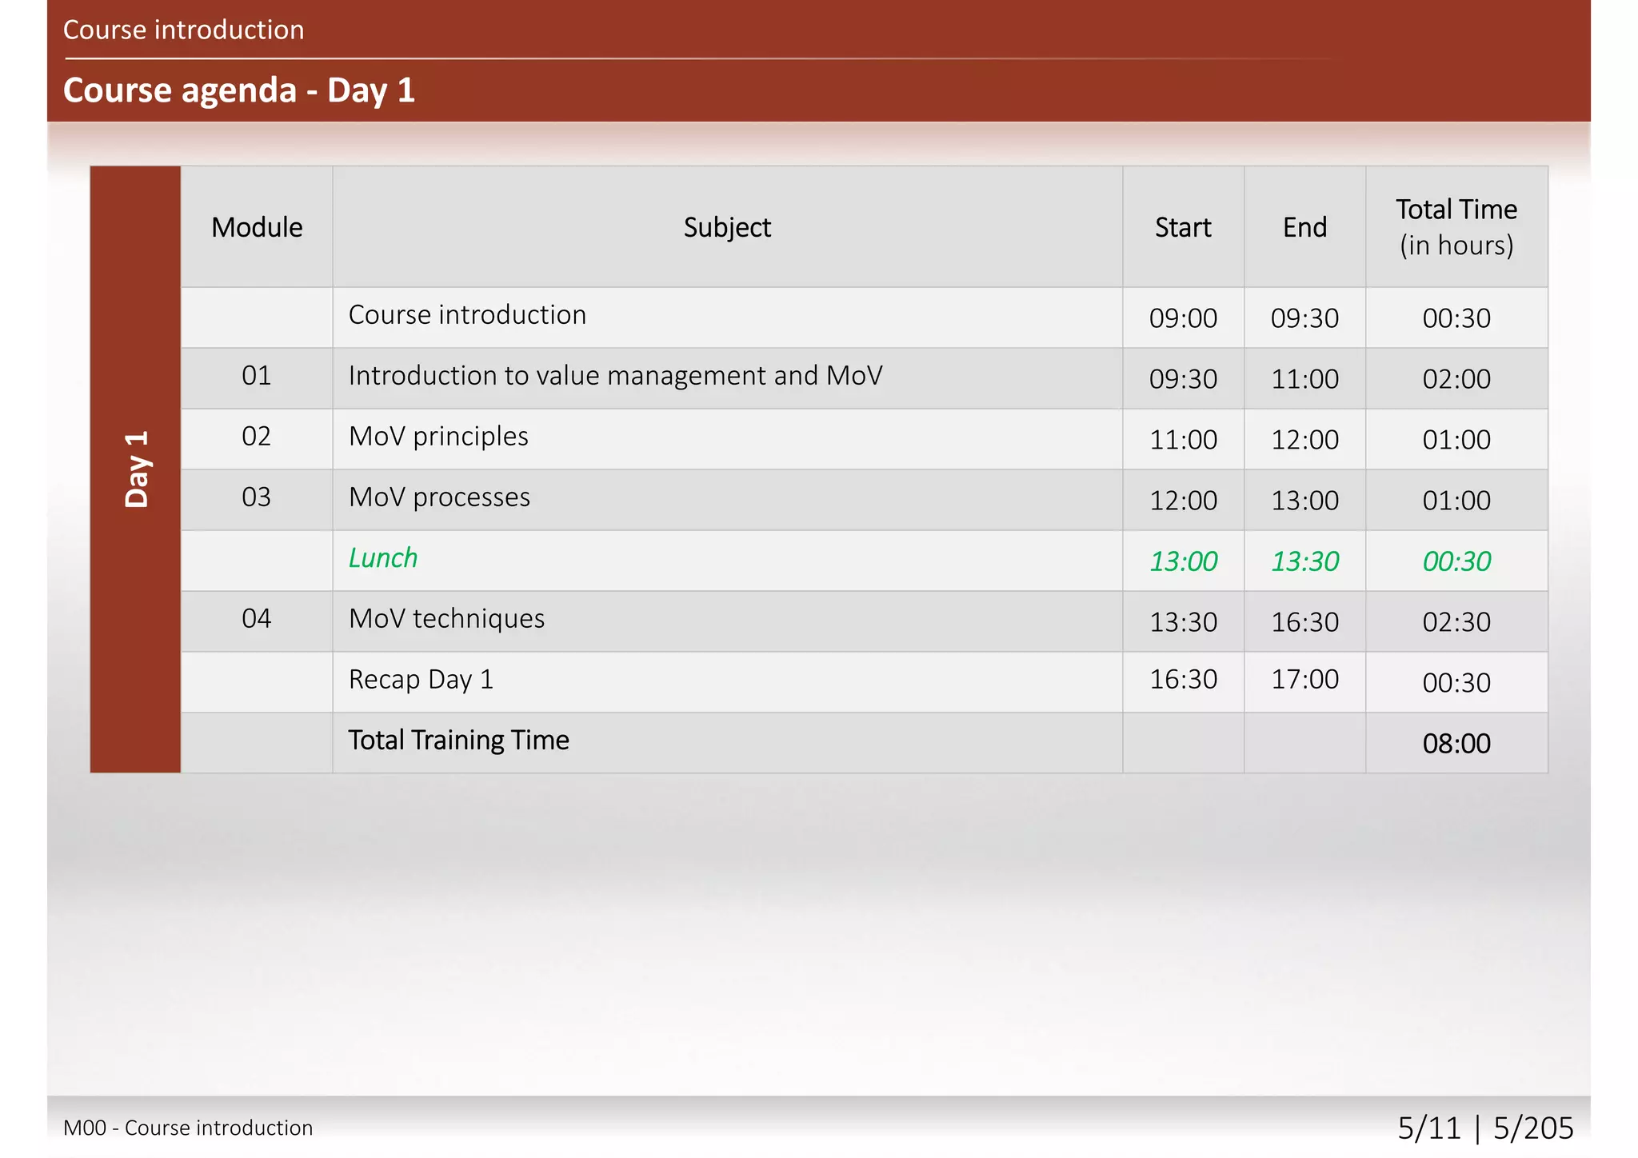Click the 'MoV techniques' subject
This screenshot has height=1158, width=1638.
click(x=446, y=619)
